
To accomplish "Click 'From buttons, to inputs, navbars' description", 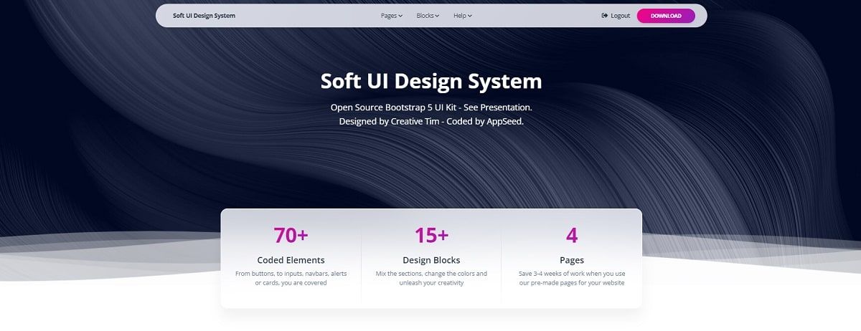I will [x=291, y=278].
